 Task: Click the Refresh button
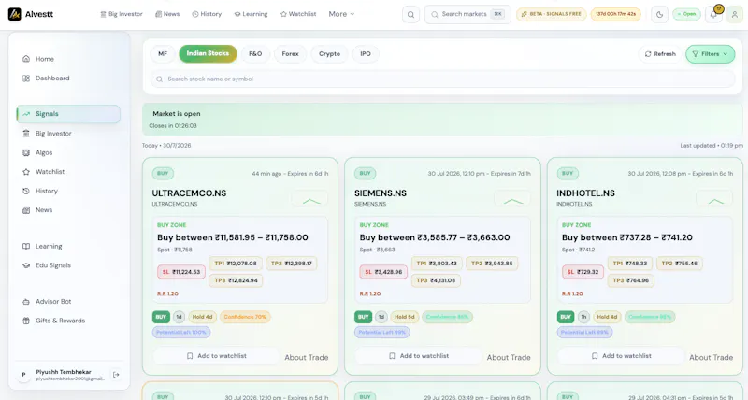point(660,54)
